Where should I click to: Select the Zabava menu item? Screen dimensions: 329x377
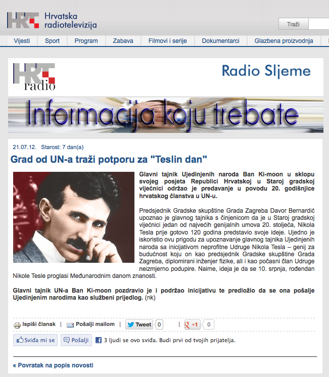pyautogui.click(x=123, y=41)
